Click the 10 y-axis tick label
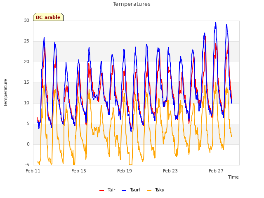The height and width of the screenshot is (198, 264). tap(26, 103)
